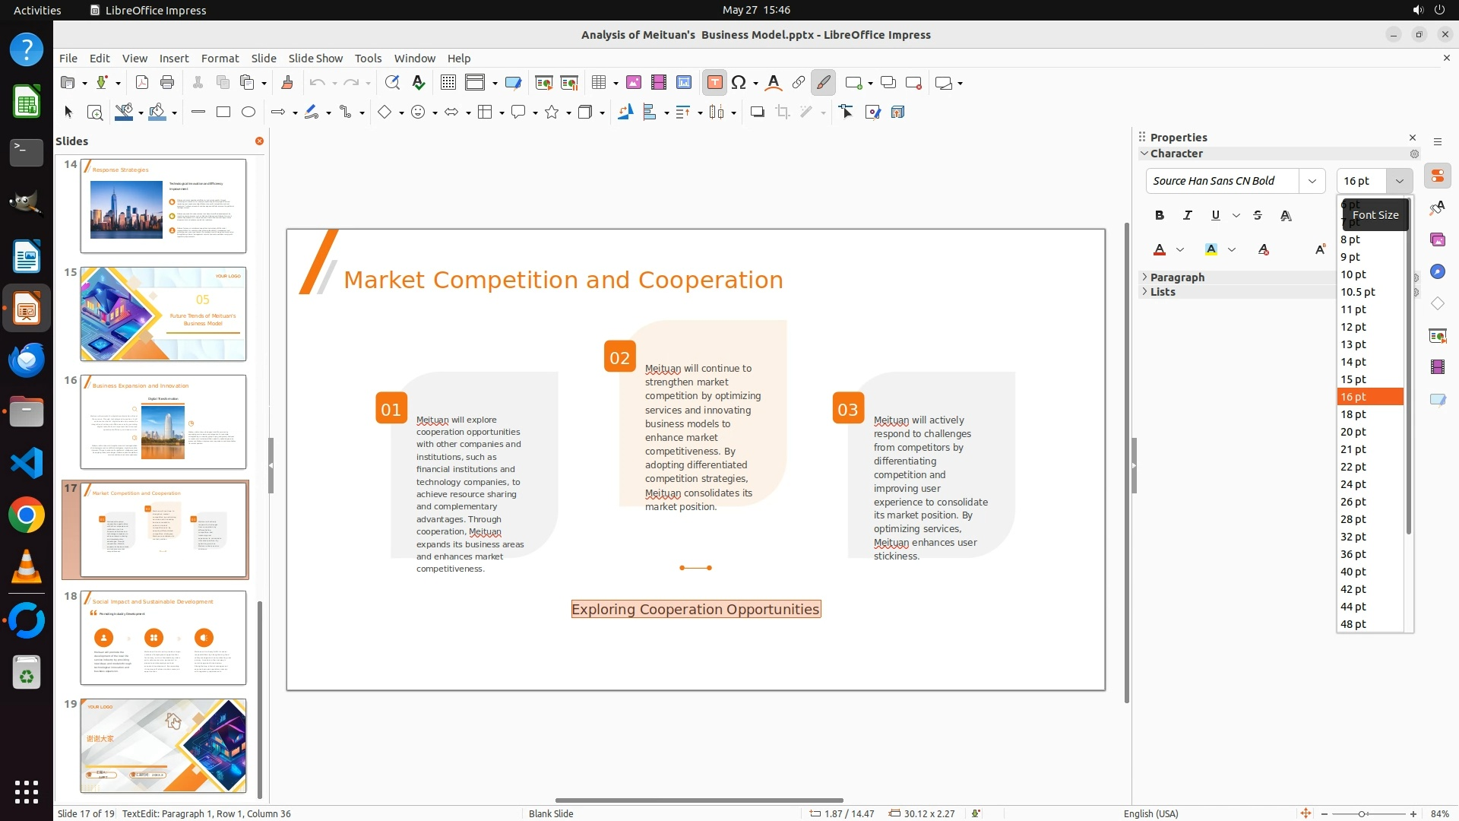This screenshot has height=821, width=1459.
Task: Click the Font Color red A swatch
Action: pyautogui.click(x=1160, y=250)
